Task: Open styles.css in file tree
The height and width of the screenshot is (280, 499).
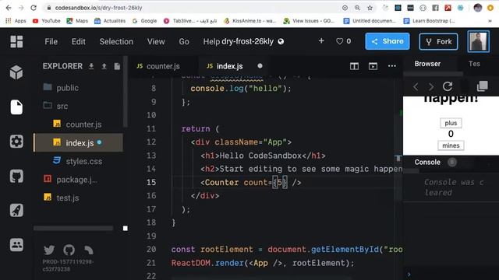Action: (78, 161)
